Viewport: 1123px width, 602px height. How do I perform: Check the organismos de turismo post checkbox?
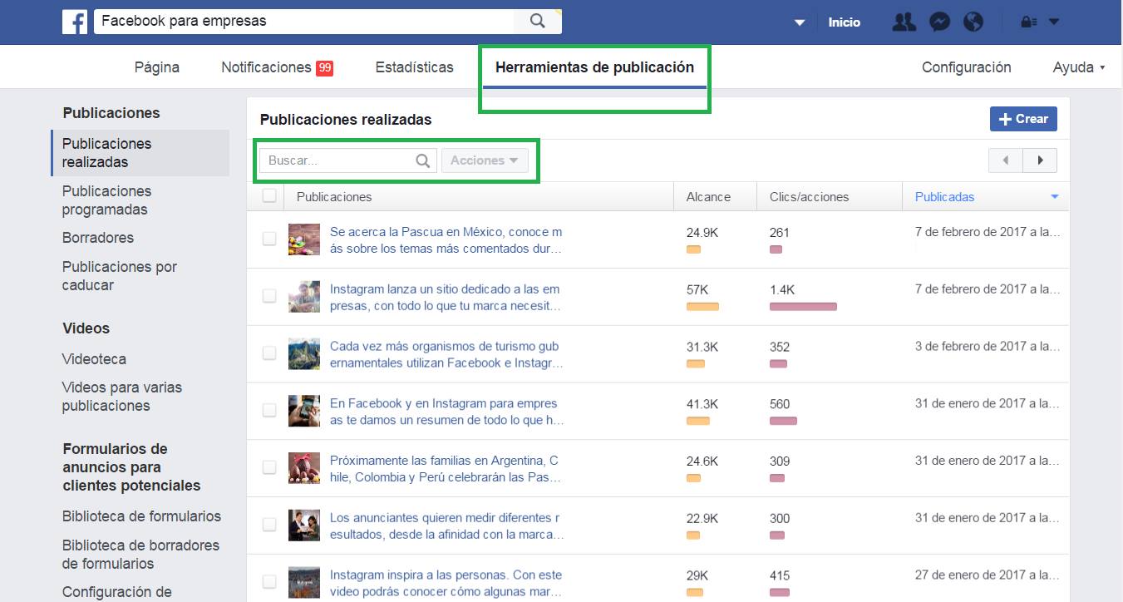click(269, 353)
